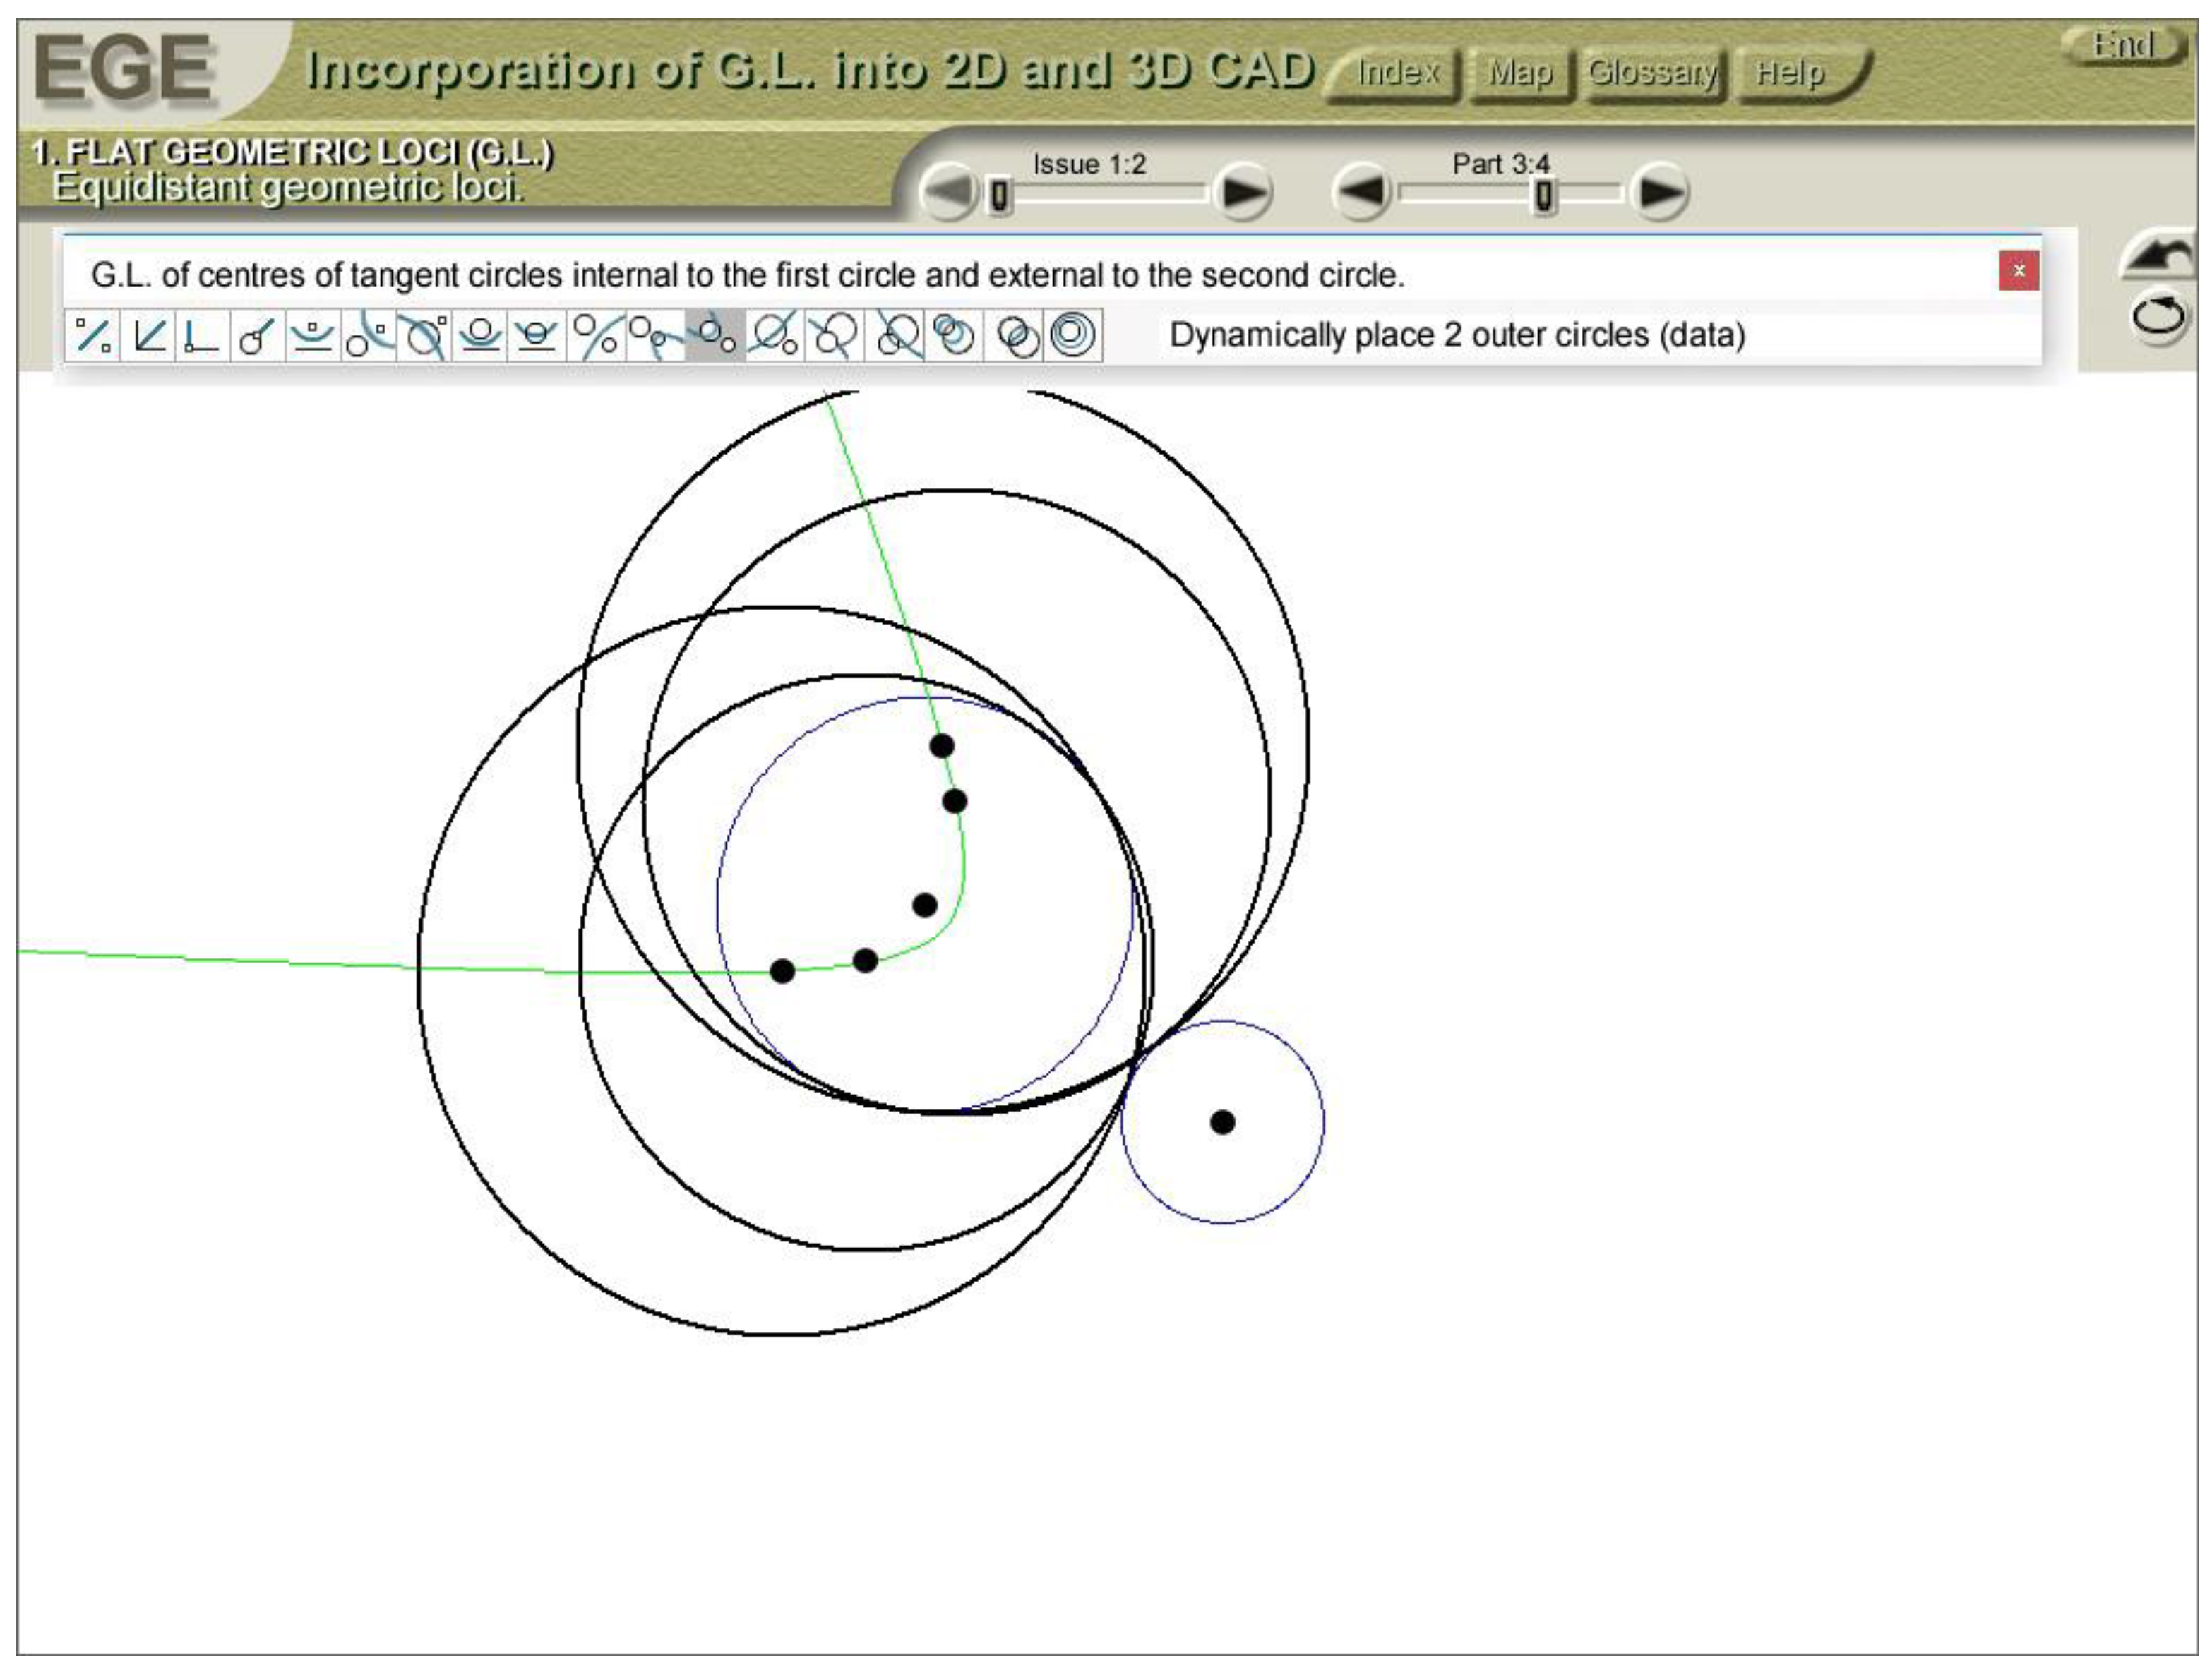Image resolution: width=2212 pixels, height=1679 pixels.
Task: Go to the previous Part
Action: click(x=1362, y=192)
